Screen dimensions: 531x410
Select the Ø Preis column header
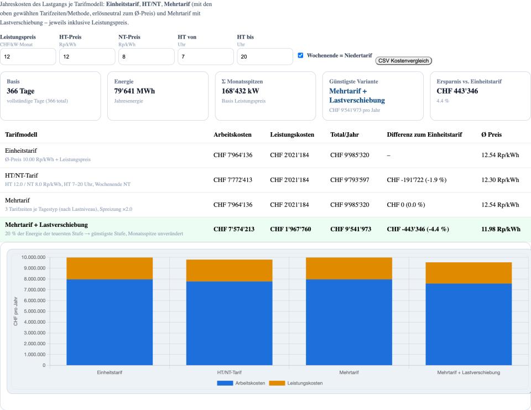[491, 134]
